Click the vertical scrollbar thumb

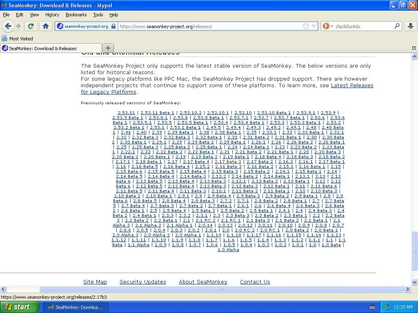[415, 251]
